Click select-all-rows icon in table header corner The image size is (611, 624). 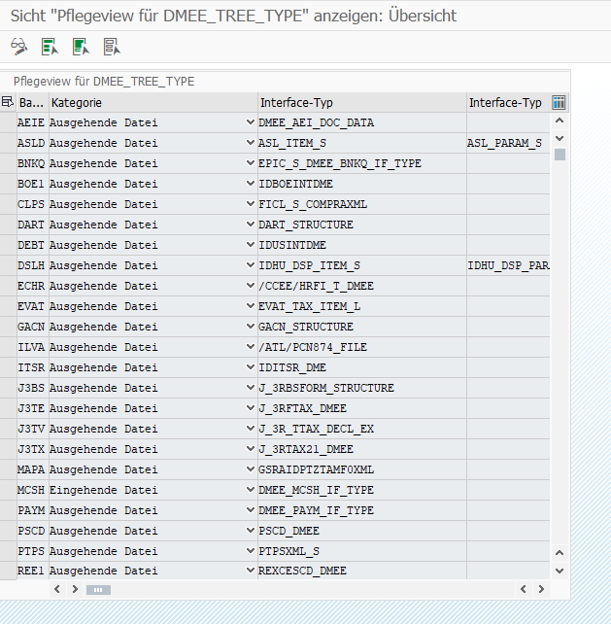pyautogui.click(x=8, y=102)
